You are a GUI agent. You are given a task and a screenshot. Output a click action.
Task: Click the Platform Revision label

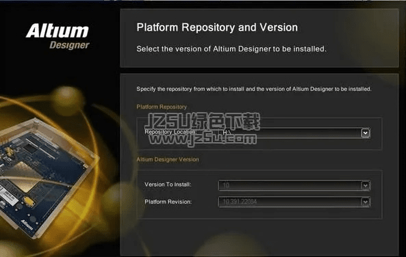(168, 202)
